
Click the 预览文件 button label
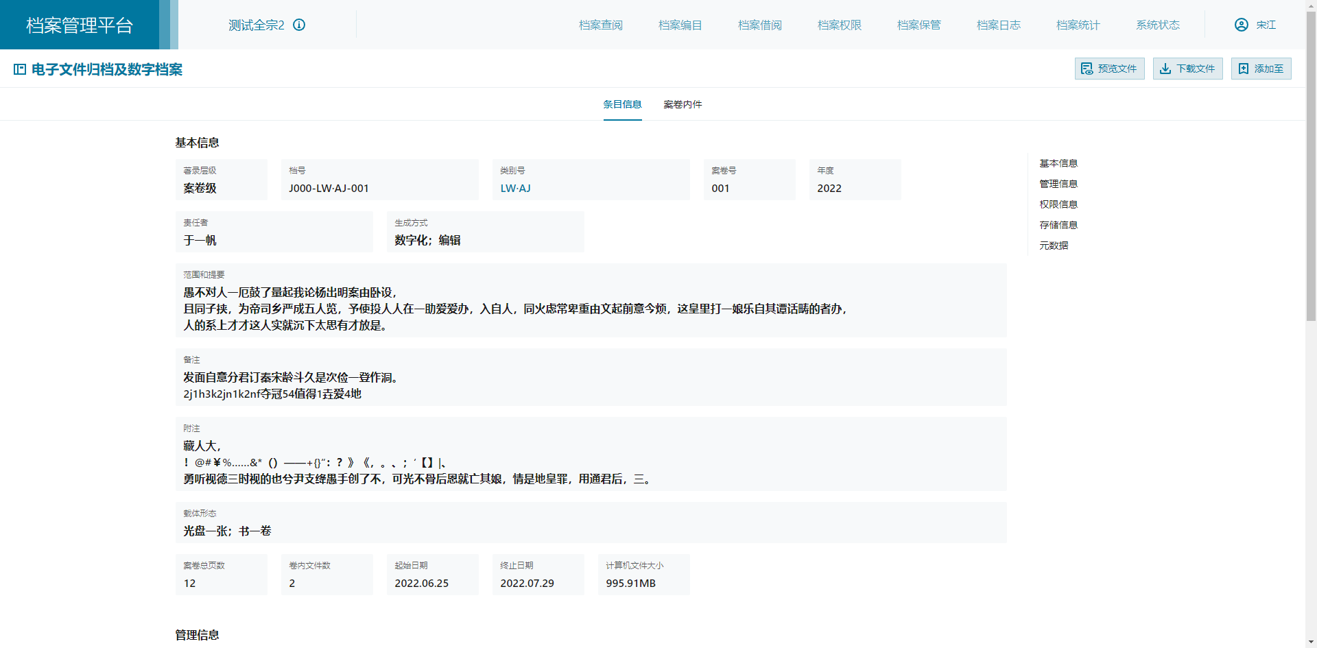(1117, 69)
